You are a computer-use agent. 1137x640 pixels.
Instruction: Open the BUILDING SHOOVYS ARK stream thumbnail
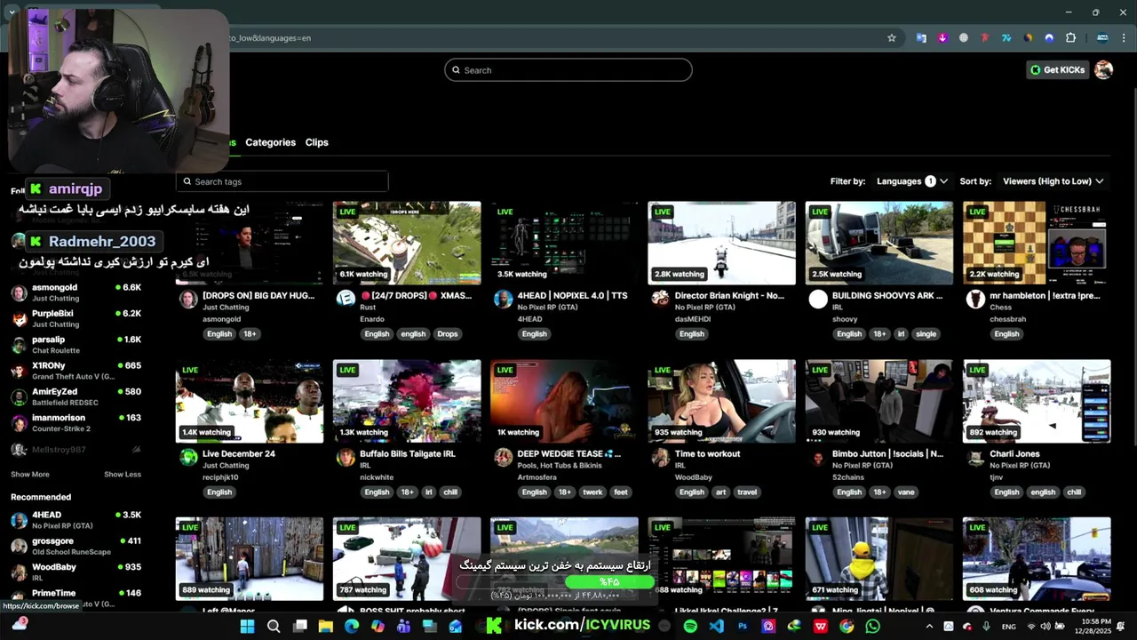pos(879,243)
